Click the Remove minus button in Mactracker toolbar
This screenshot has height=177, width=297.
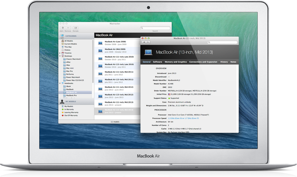(x=68, y=28)
